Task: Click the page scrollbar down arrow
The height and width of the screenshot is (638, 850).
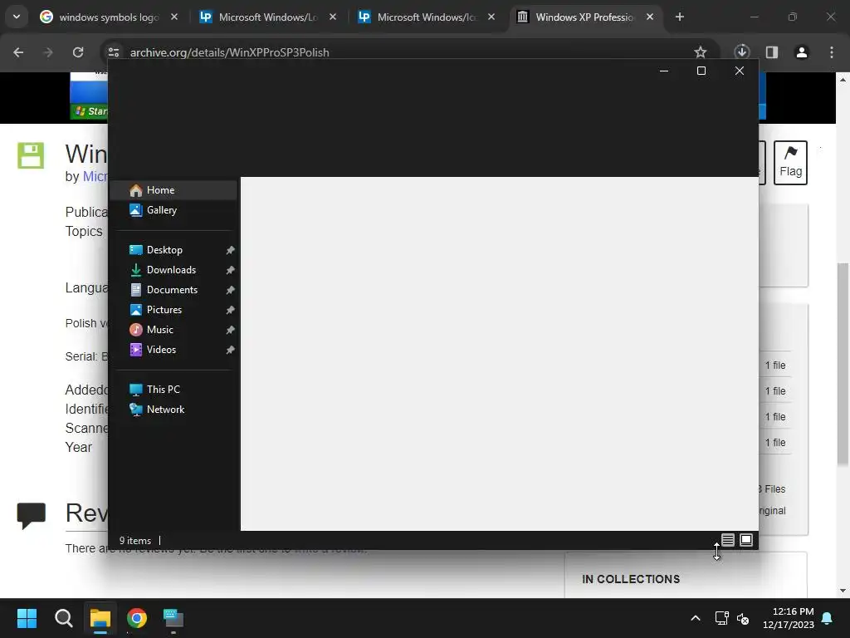Action: (x=843, y=591)
